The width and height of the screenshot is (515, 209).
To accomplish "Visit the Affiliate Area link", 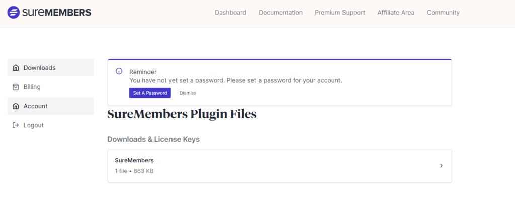I will [x=396, y=13].
